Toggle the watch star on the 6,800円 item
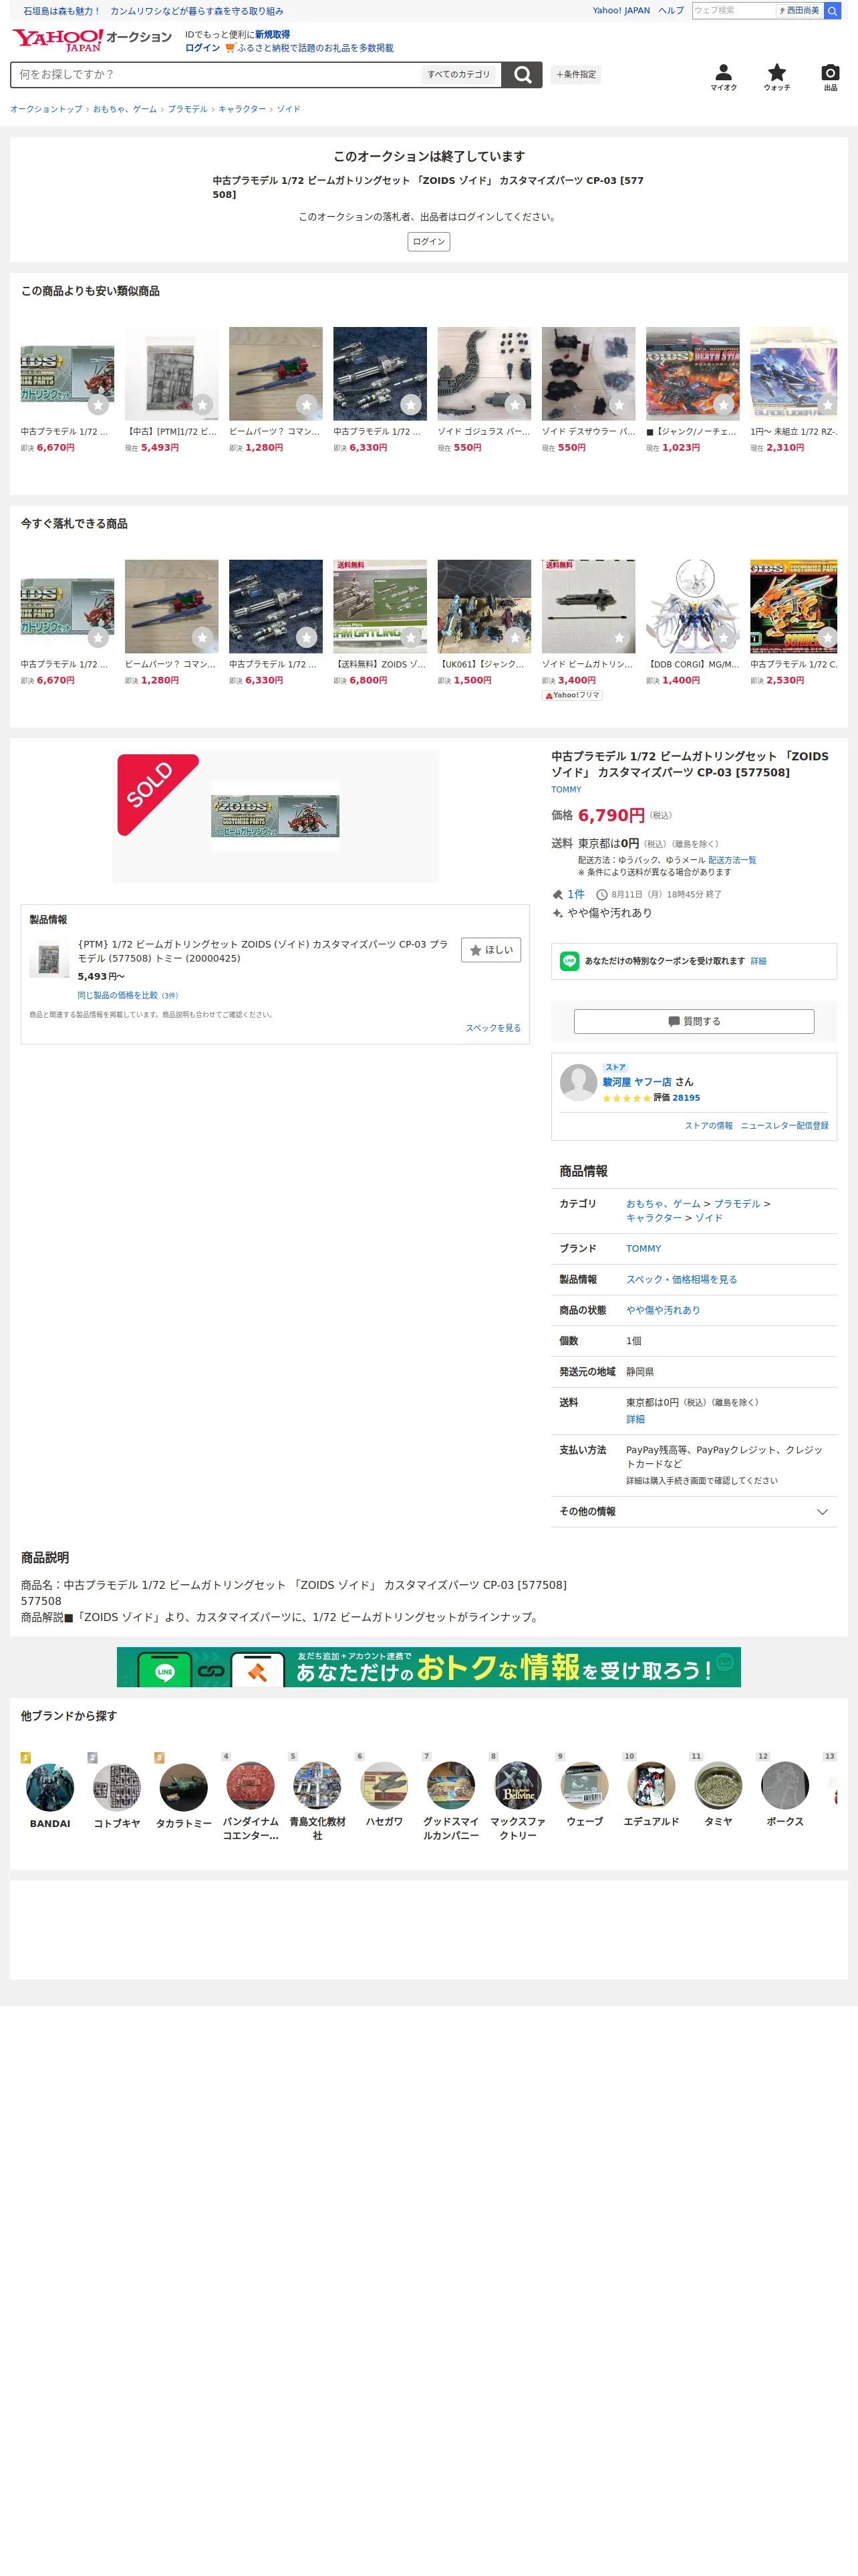 coord(410,637)
